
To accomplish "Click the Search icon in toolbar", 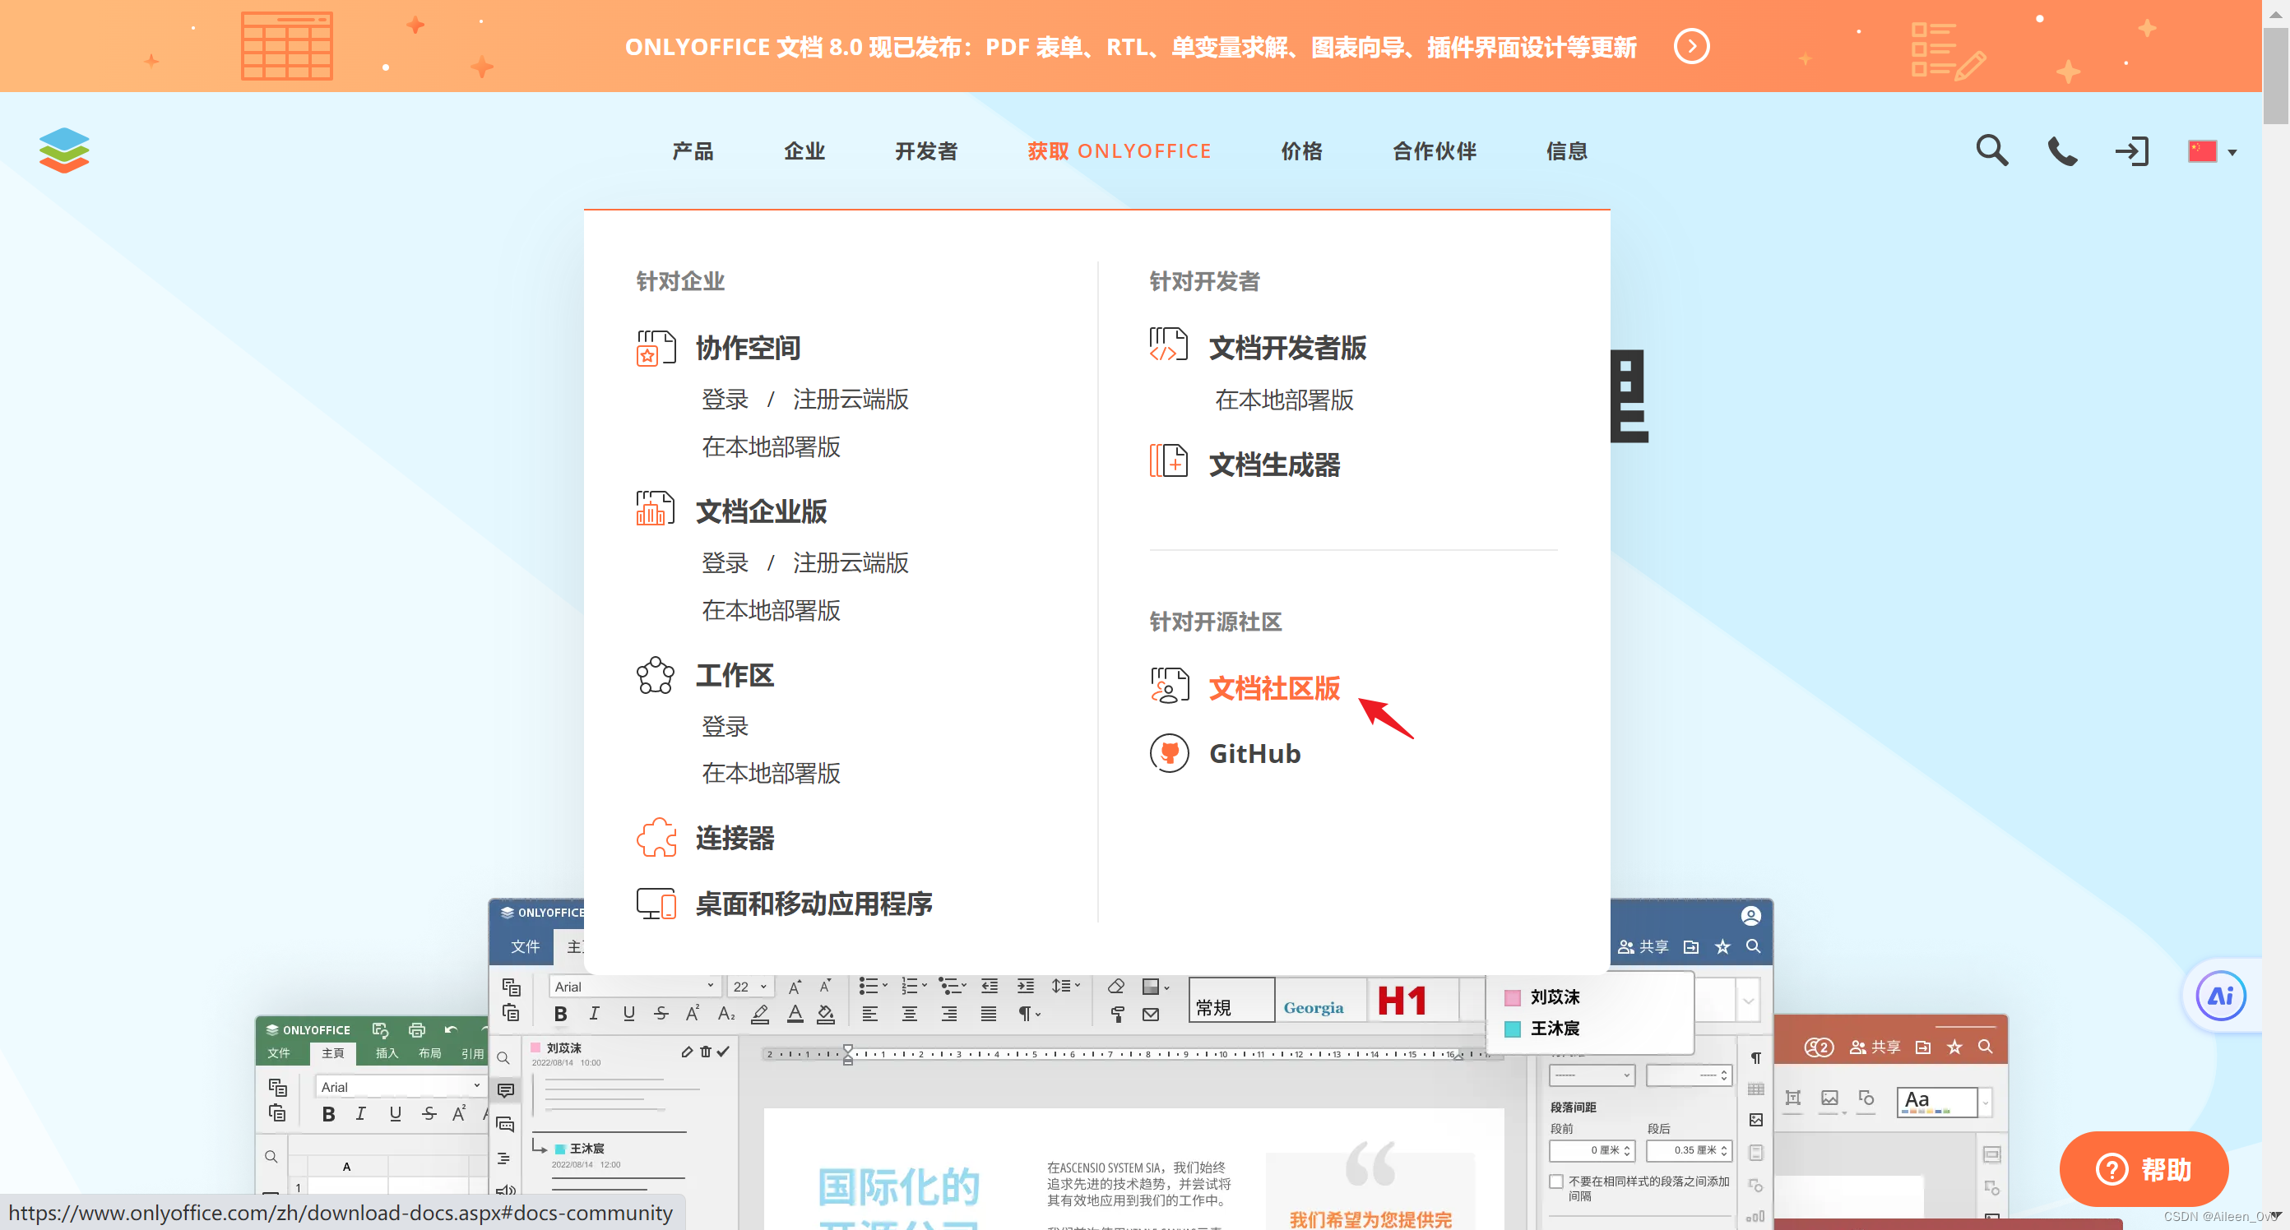I will (x=1990, y=150).
